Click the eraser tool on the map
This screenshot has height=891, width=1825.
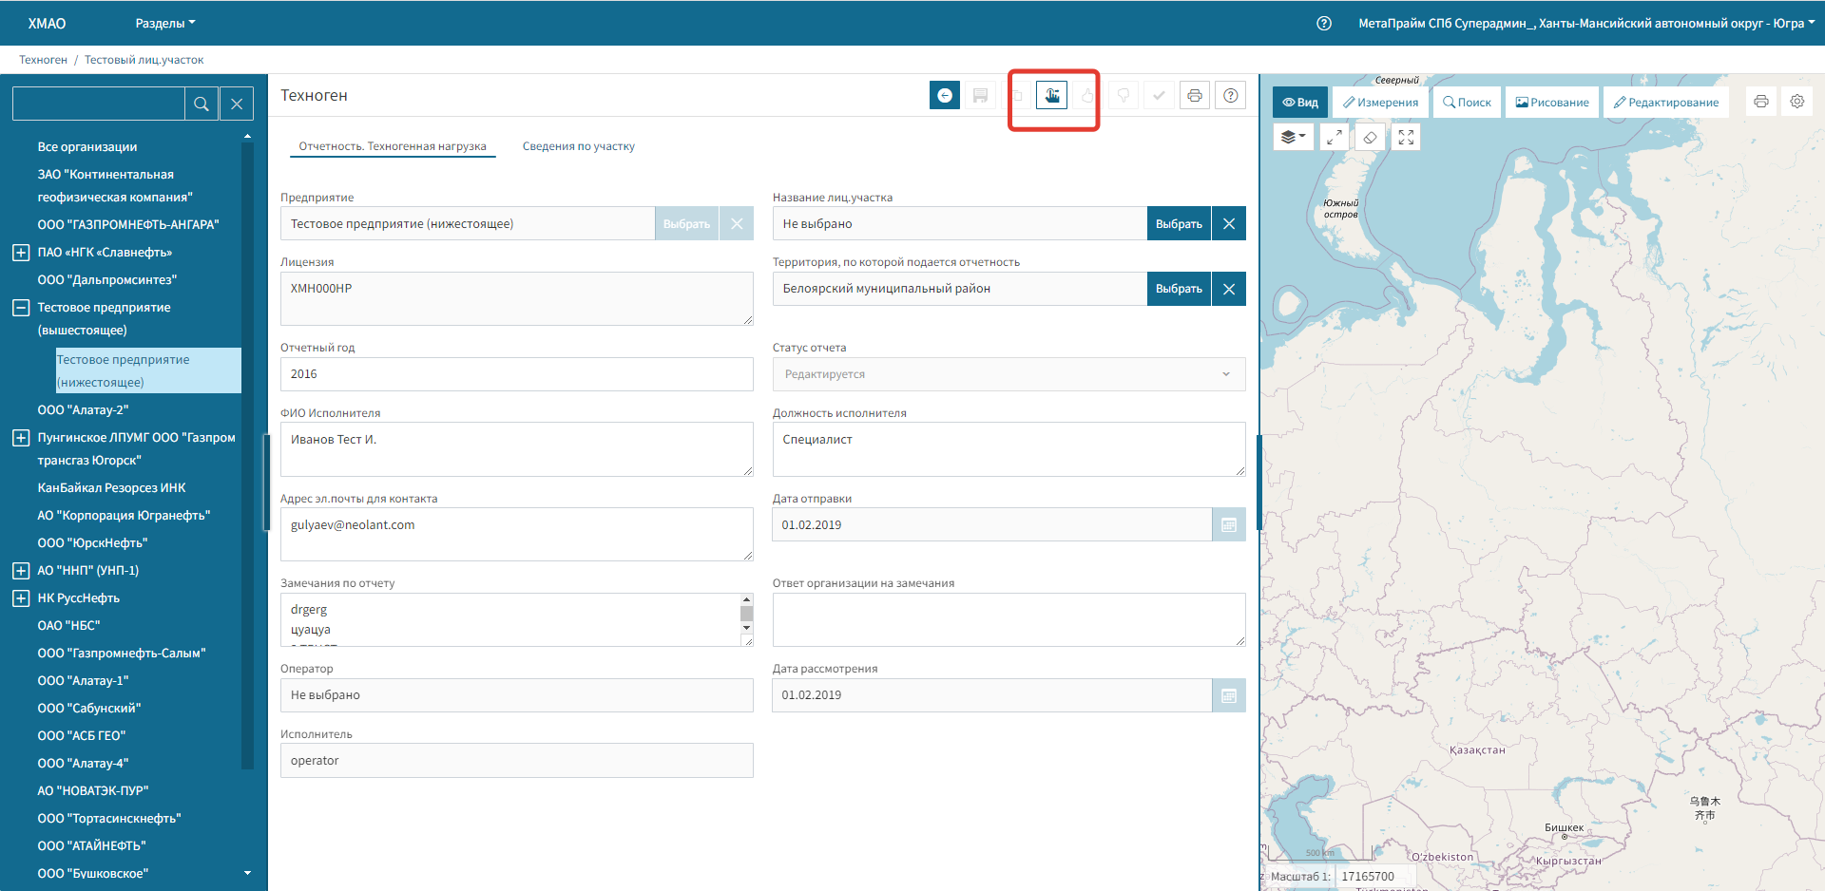(x=1370, y=137)
